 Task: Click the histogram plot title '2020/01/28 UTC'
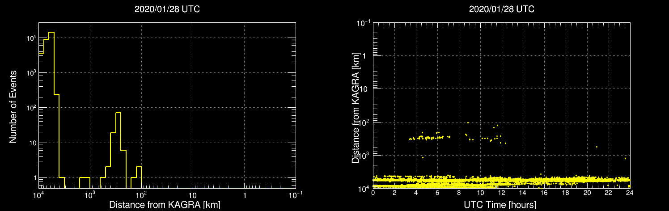[167, 8]
